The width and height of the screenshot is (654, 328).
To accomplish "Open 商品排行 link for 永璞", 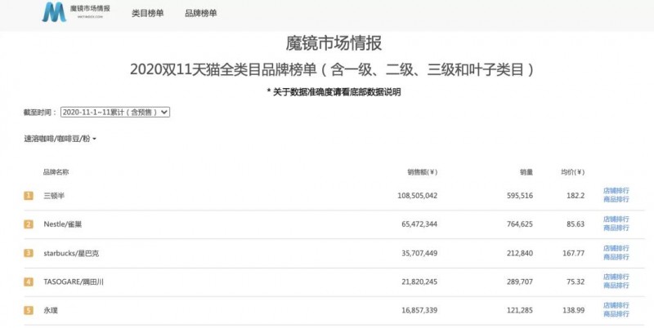I will click(616, 314).
